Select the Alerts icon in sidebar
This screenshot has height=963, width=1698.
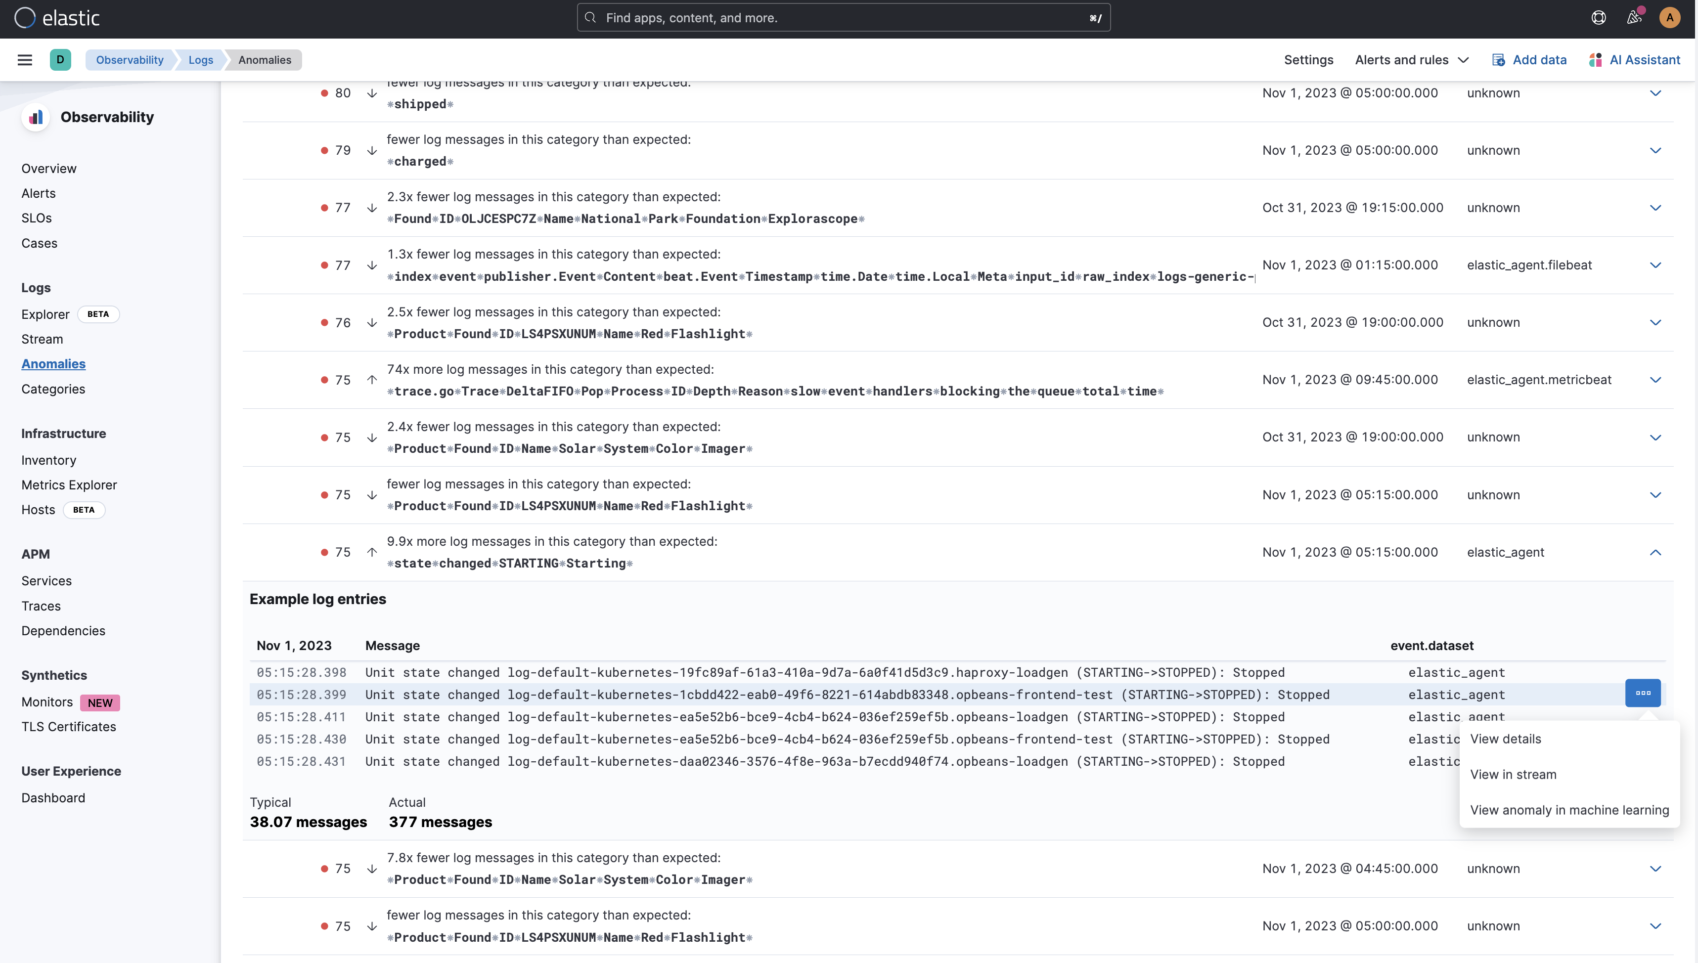39,193
